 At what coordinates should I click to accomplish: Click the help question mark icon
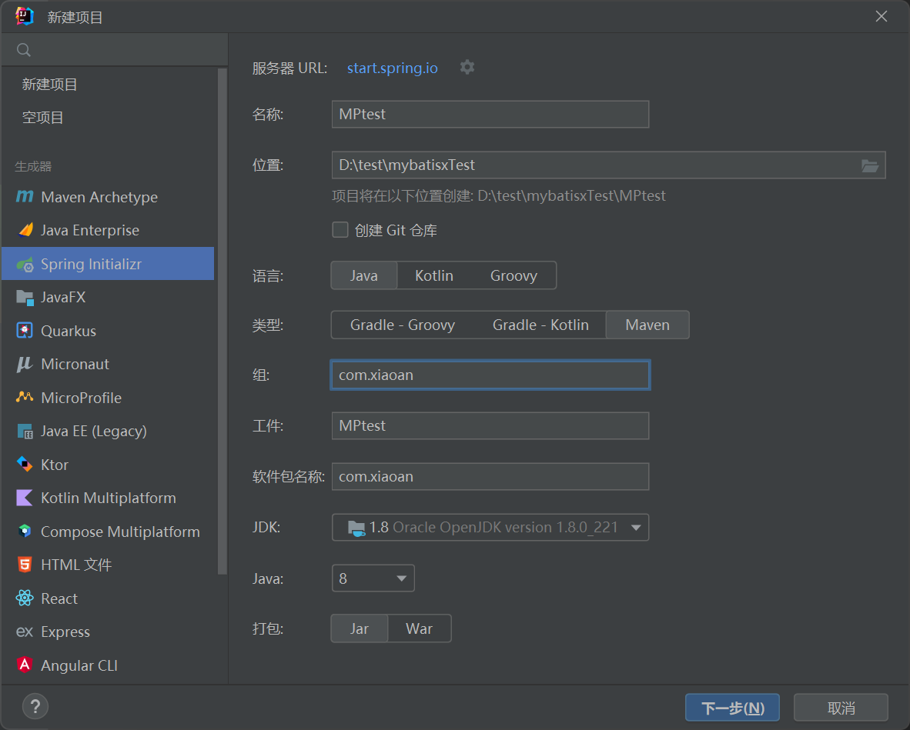click(x=35, y=706)
